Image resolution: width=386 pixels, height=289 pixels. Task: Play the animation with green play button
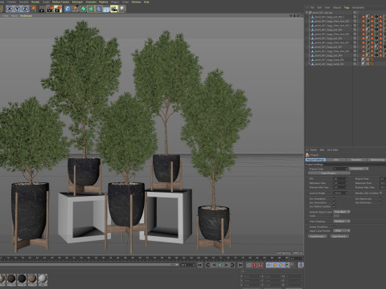(220, 265)
